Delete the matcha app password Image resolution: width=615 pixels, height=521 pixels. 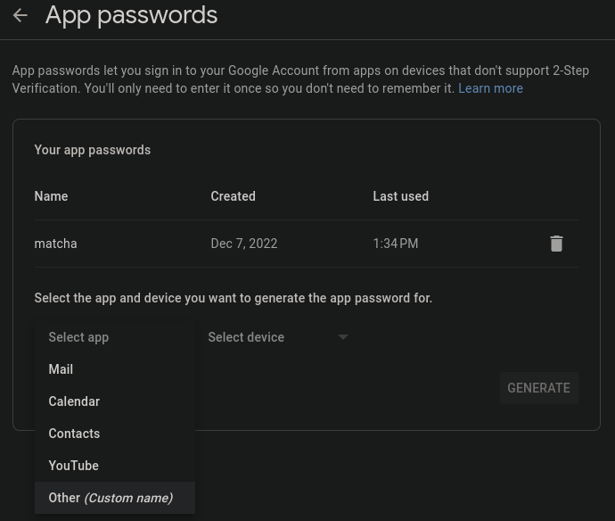click(556, 244)
